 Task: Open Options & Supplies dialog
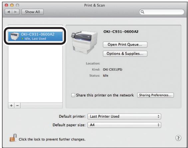125,54
